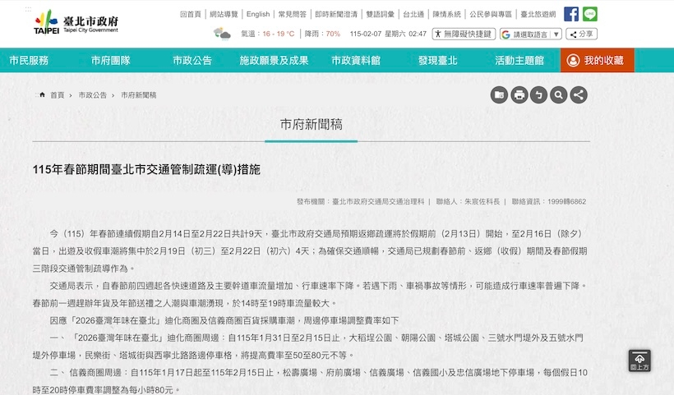
Task: Open the 市政公告 menu
Action: click(x=192, y=61)
